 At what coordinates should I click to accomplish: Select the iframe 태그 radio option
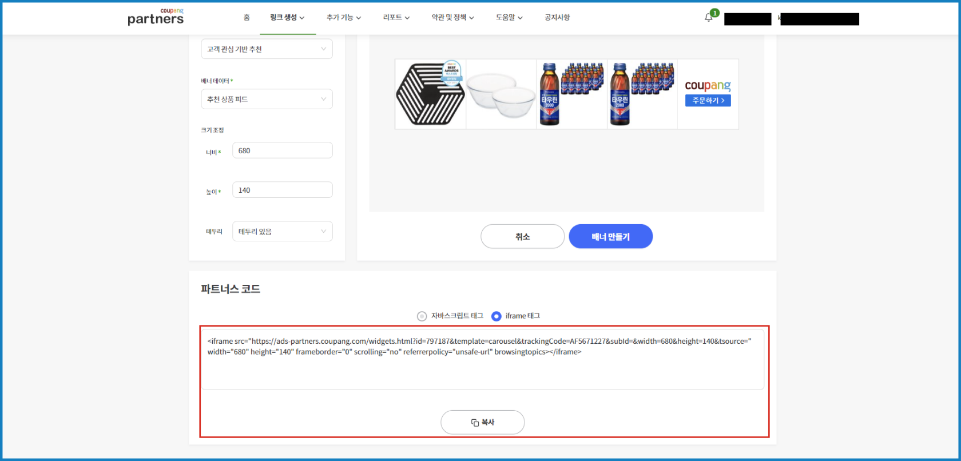point(497,316)
